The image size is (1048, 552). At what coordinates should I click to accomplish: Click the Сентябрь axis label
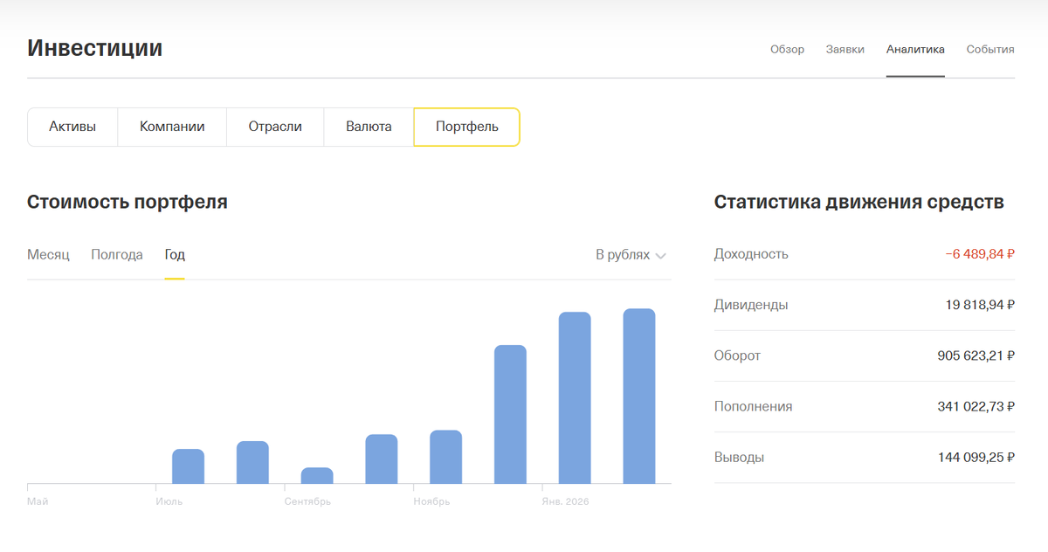(307, 501)
